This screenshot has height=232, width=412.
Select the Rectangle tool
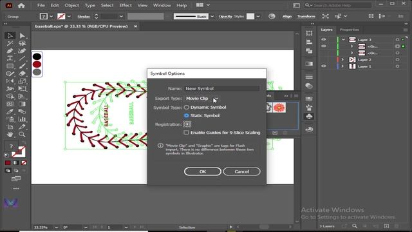tap(10, 66)
